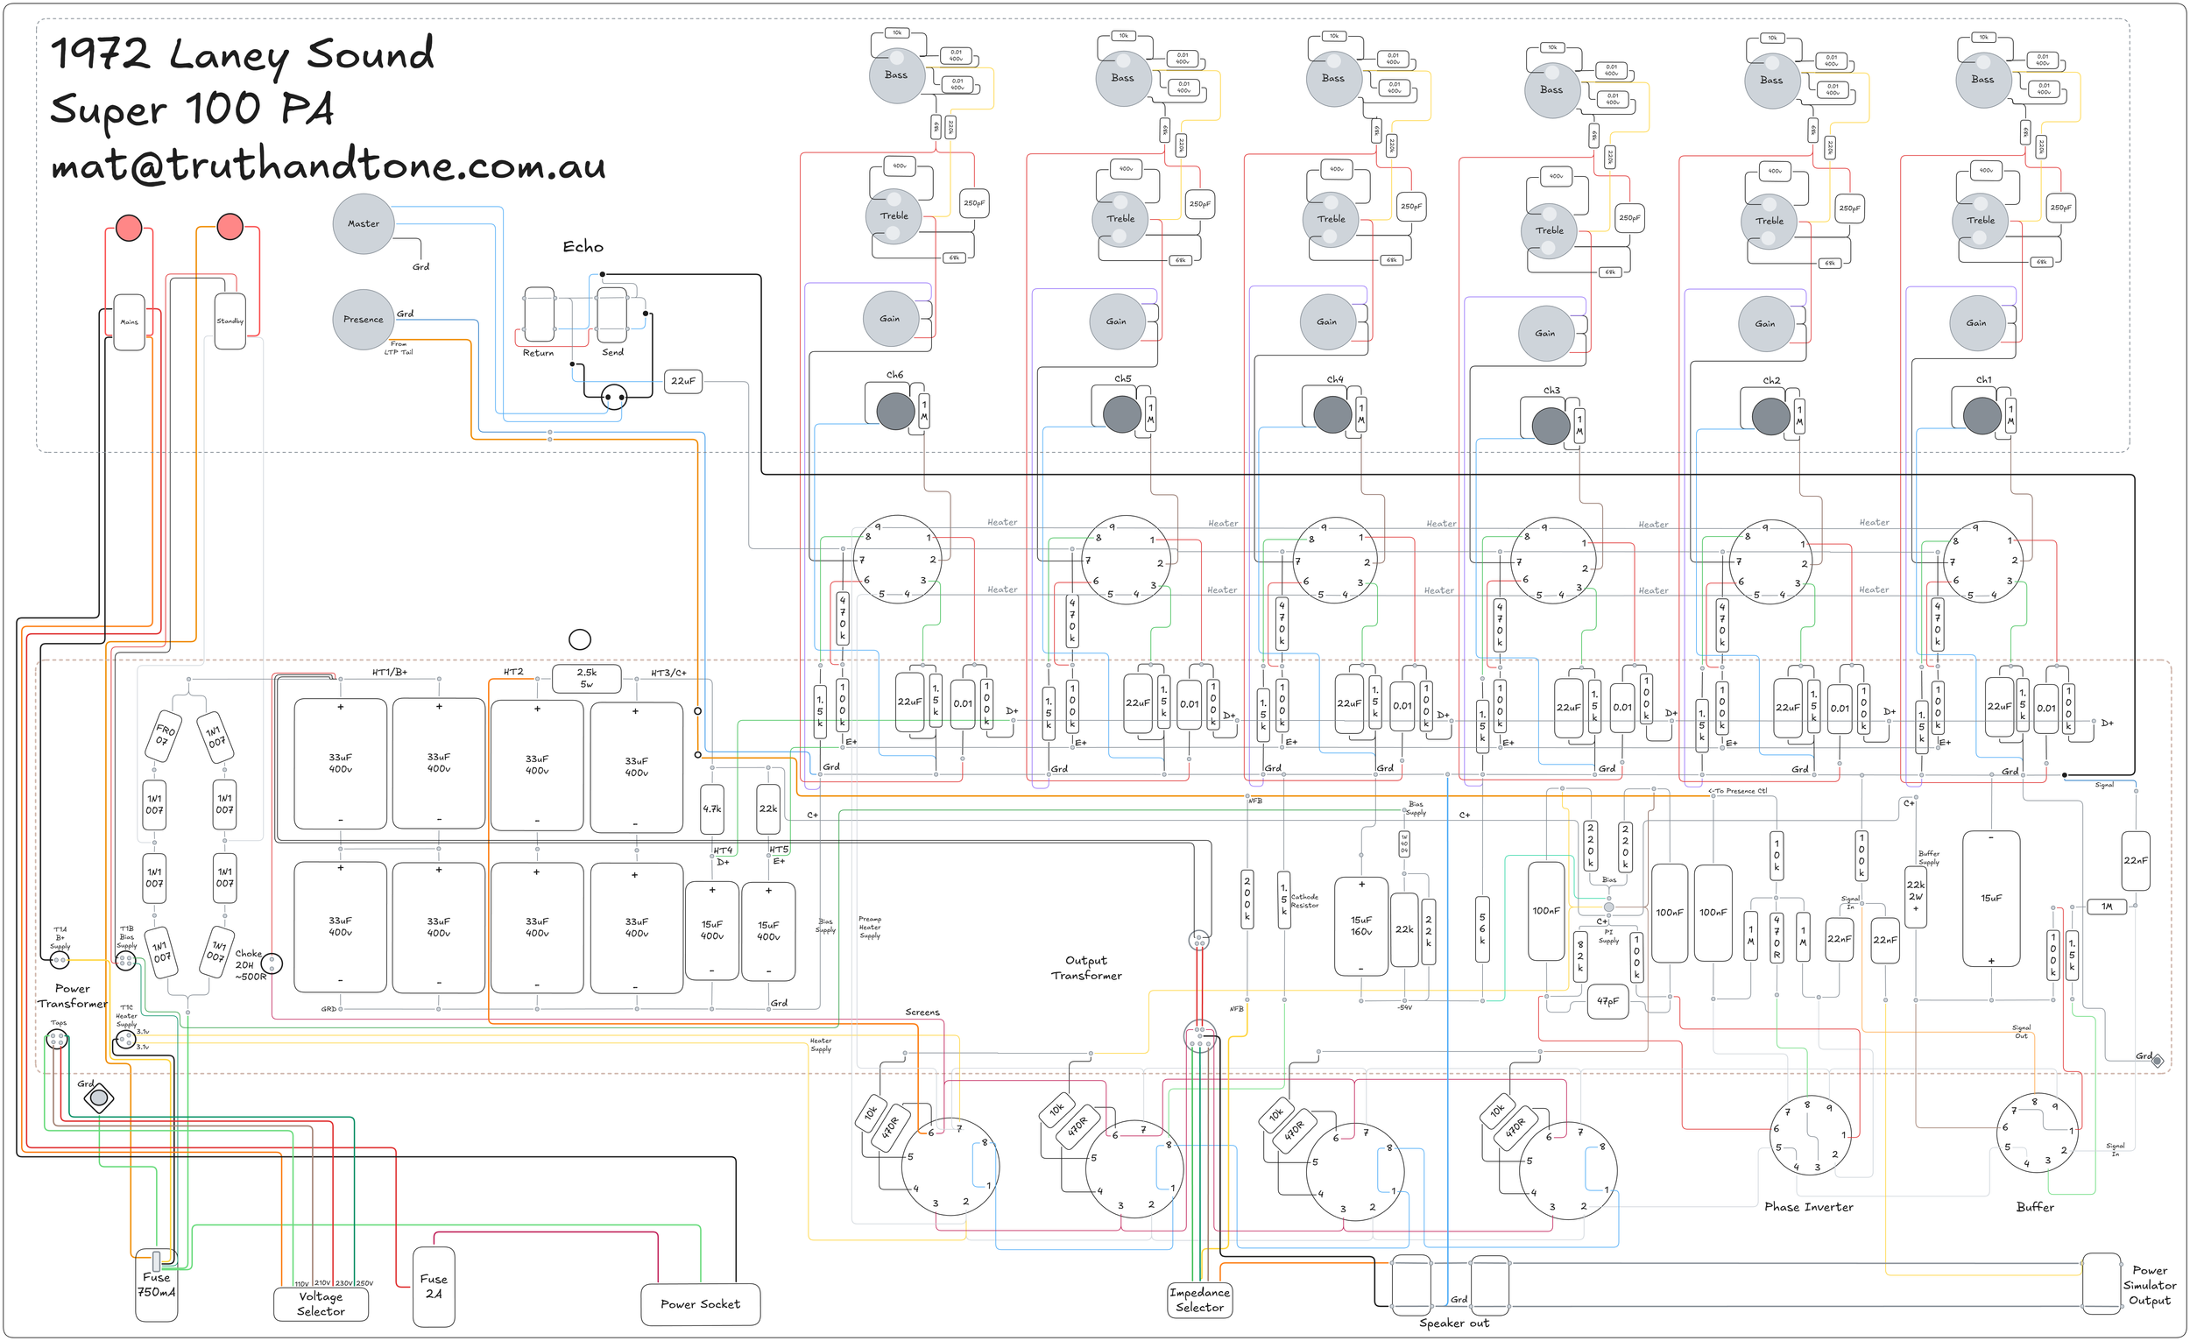Select the Output Transformer label
This screenshot has height=1341, width=2190.
point(1086,968)
